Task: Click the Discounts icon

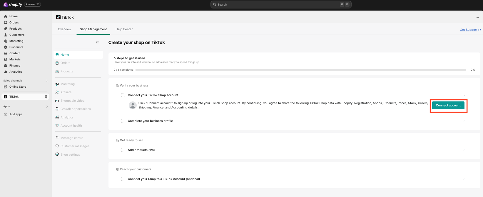Action: click(6, 47)
